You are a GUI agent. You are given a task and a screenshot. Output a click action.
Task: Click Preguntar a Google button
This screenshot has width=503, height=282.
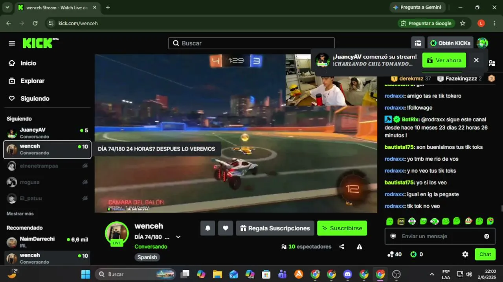[x=426, y=23]
